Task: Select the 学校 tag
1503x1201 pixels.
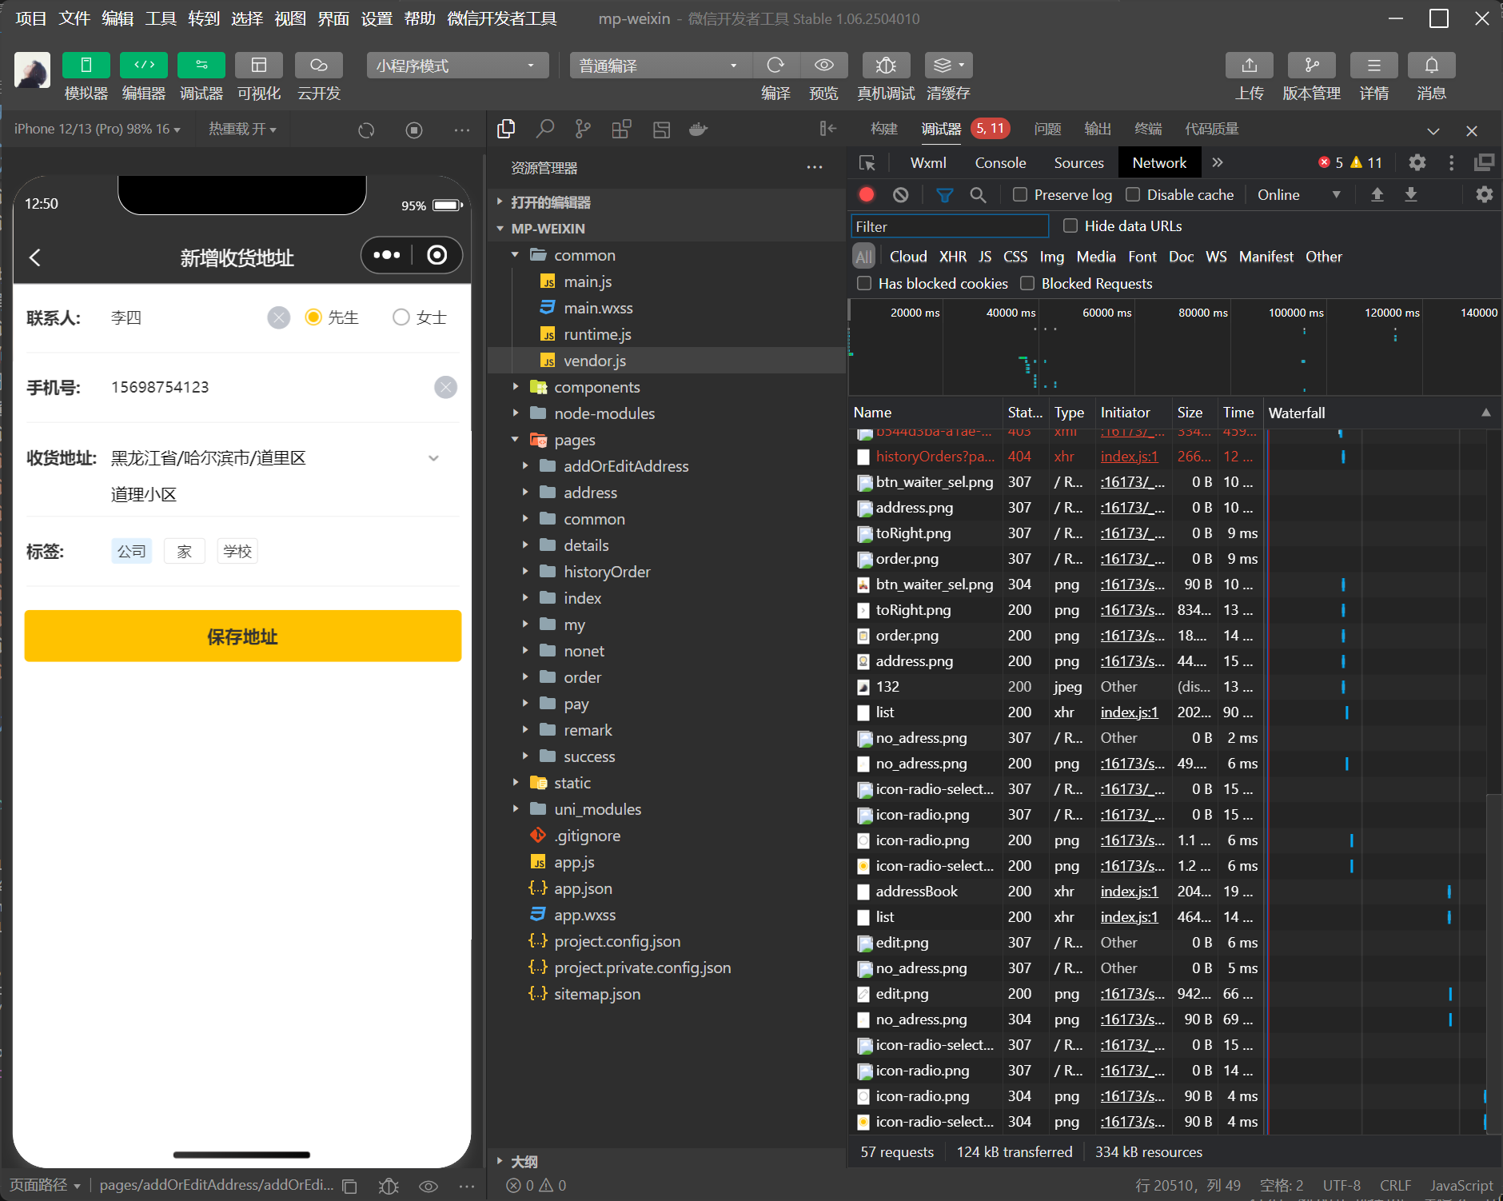Action: 237,552
